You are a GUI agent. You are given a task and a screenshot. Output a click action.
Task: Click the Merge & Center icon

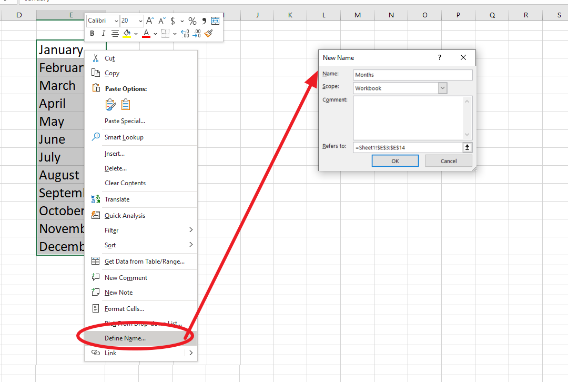215,21
